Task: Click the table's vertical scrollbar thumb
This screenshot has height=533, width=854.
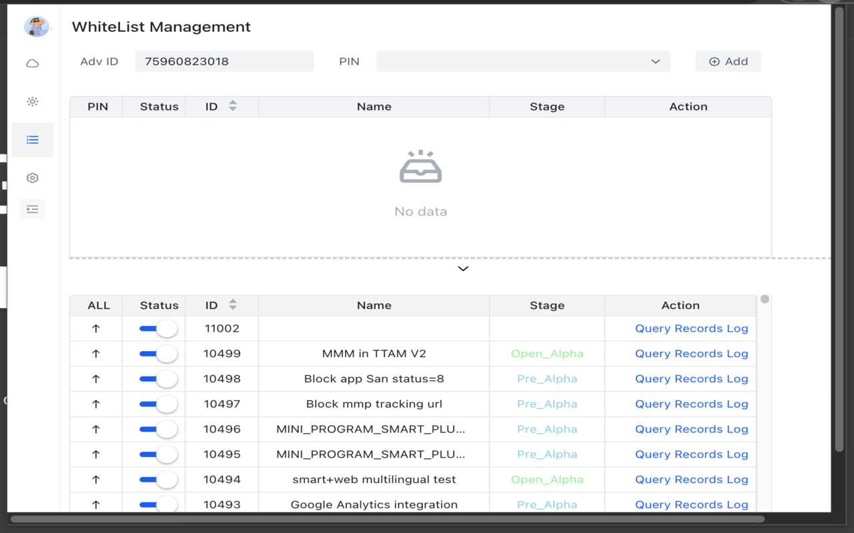Action: 765,299
